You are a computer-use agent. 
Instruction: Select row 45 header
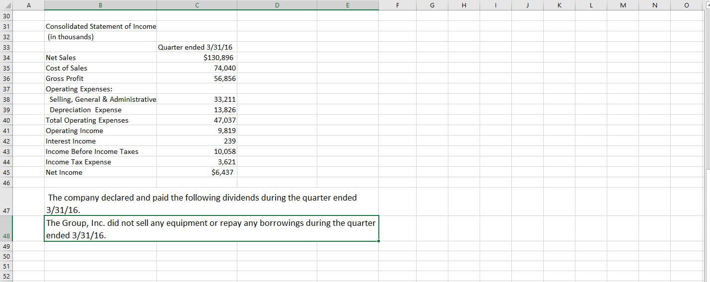click(x=6, y=172)
